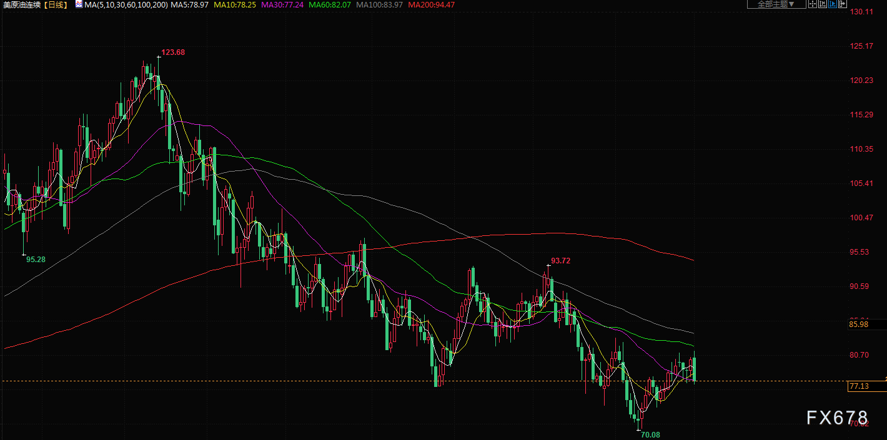Select the MA60:82.07 legend value
Viewport: 887px width, 440px height.
click(329, 4)
